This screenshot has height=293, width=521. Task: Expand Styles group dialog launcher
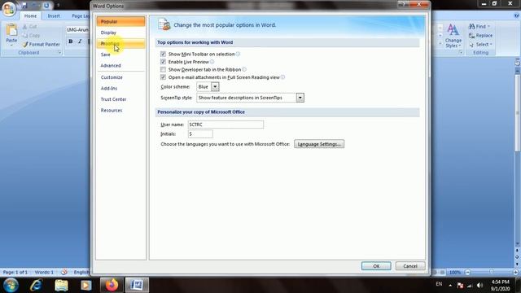(461, 52)
